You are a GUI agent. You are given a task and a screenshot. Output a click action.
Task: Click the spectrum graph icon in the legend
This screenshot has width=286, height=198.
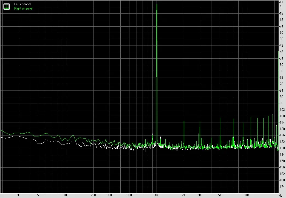click(x=7, y=7)
